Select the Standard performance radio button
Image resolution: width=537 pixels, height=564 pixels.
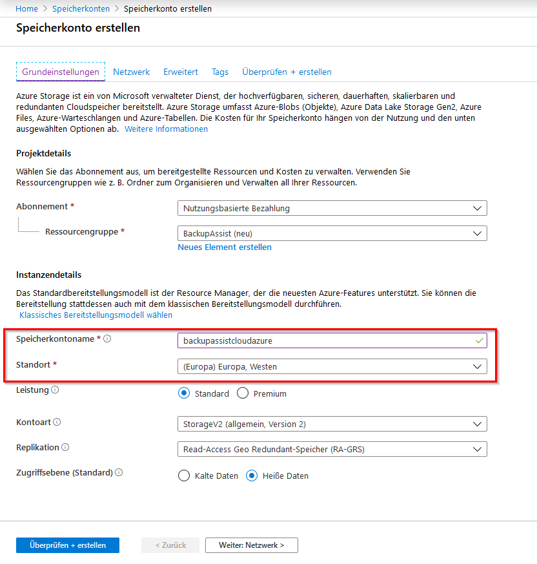click(184, 393)
